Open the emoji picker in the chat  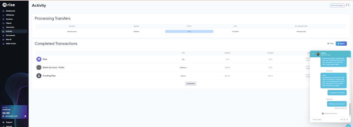coord(344,119)
